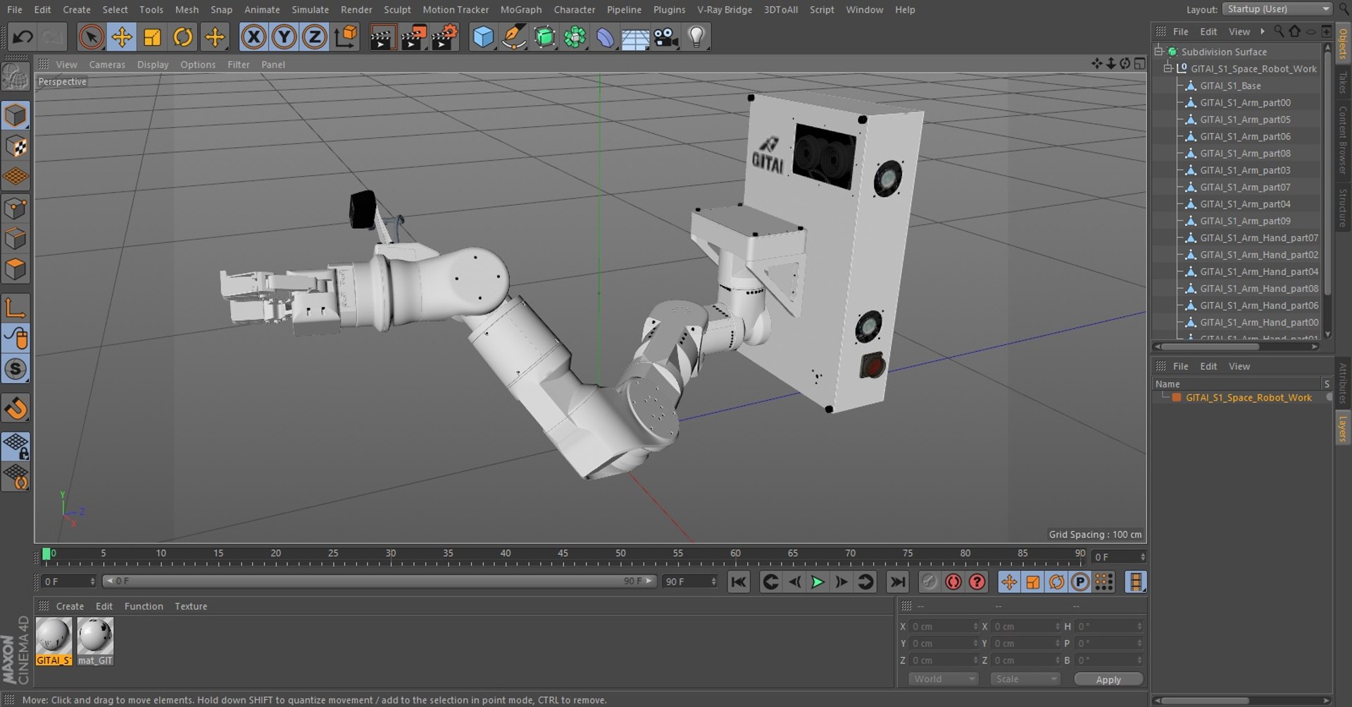Click the Apply button
Viewport: 1352px width, 707px height.
tap(1108, 680)
